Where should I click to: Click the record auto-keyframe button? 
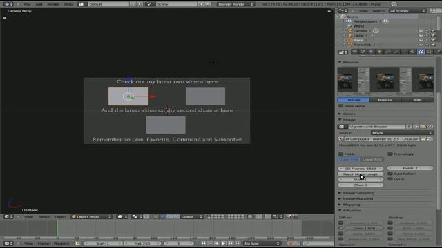pyautogui.click(x=290, y=243)
